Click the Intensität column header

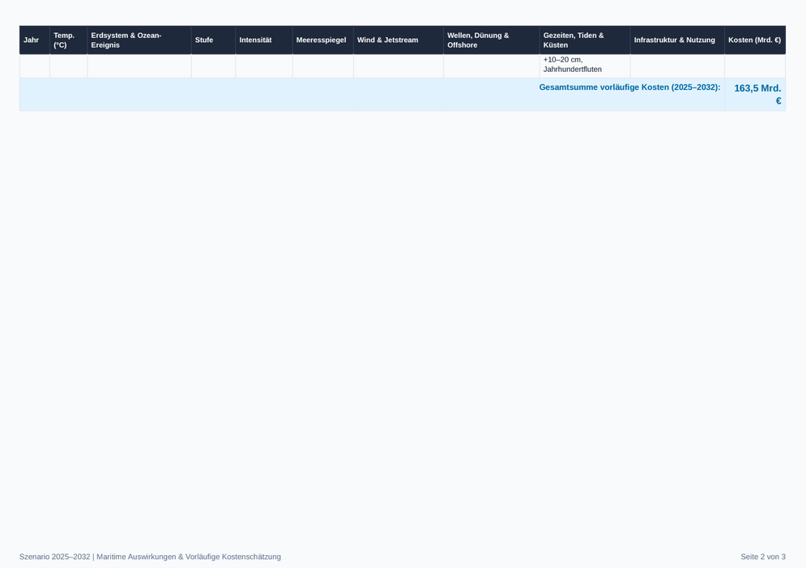[264, 40]
